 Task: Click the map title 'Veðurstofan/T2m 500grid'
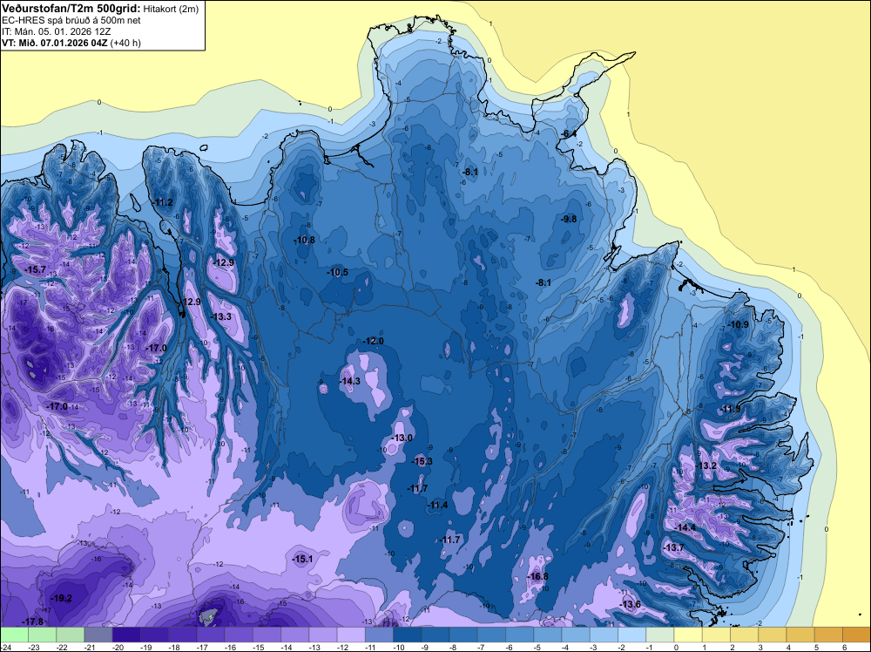coord(71,8)
